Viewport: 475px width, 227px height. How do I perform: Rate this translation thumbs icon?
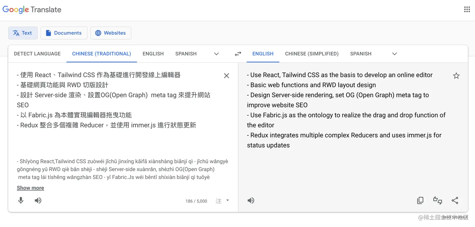(x=438, y=200)
